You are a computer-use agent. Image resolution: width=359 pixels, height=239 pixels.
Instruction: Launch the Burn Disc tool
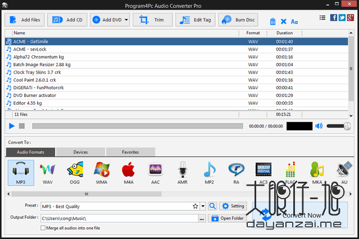[238, 20]
